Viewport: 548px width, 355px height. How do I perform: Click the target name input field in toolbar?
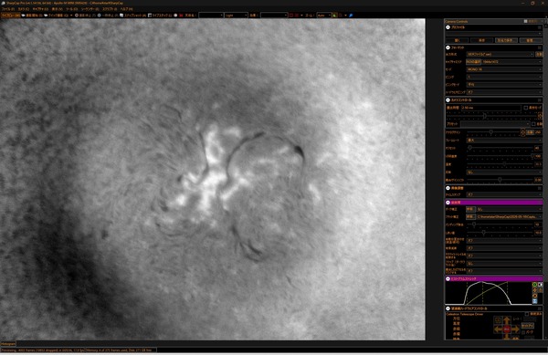click(211, 16)
